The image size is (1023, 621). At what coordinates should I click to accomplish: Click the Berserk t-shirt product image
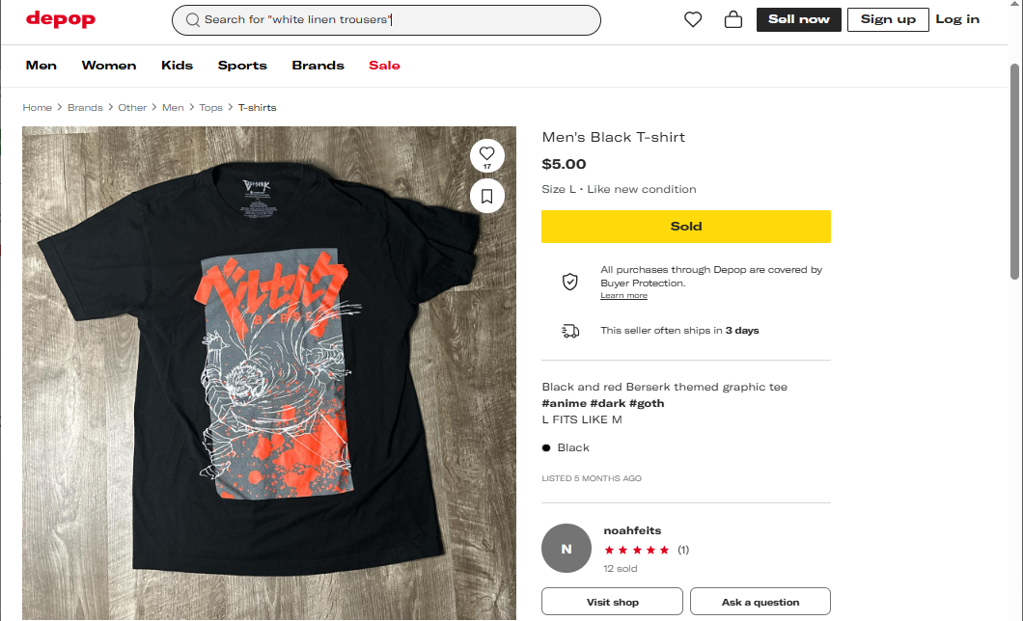(x=269, y=376)
